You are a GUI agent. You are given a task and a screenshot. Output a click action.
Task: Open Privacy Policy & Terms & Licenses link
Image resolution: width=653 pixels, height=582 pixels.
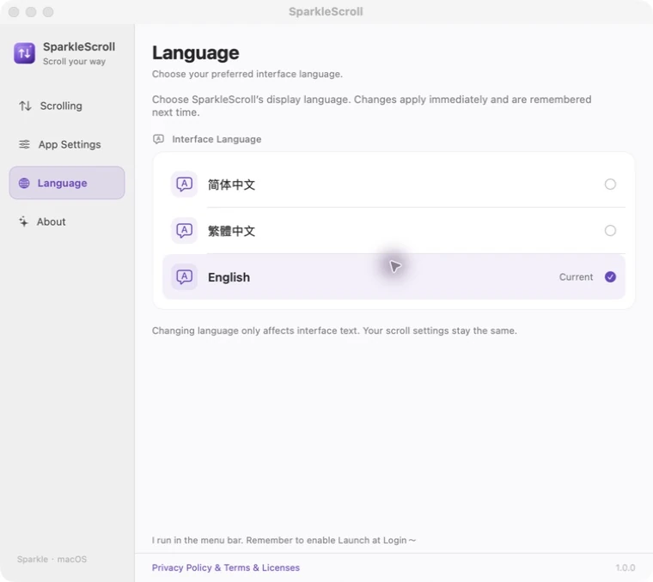click(226, 567)
